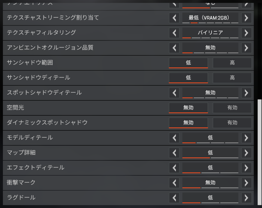Click the left arrow for テクスチャフィルタリング

click(174, 33)
